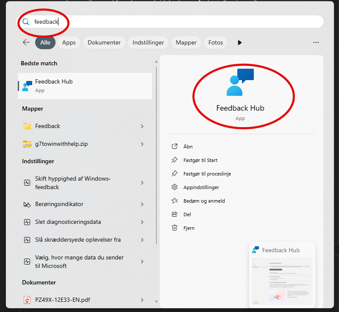Expand the Slet diagnosticeringsdata chevron
Image resolution: width=339 pixels, height=312 pixels.
click(142, 222)
